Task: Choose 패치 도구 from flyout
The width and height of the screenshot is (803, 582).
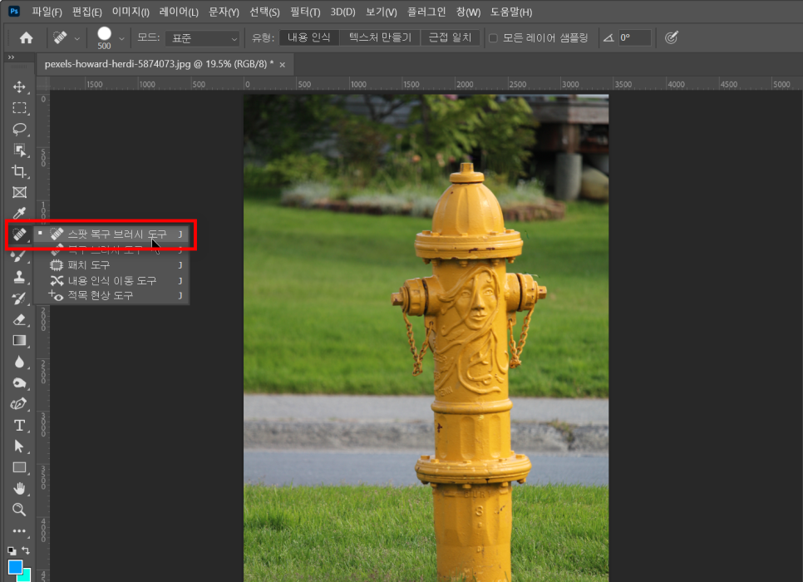Action: (x=111, y=265)
